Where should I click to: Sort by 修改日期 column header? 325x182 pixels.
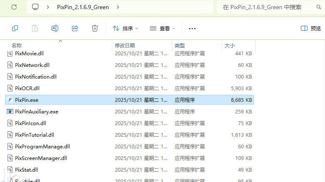click(x=125, y=45)
